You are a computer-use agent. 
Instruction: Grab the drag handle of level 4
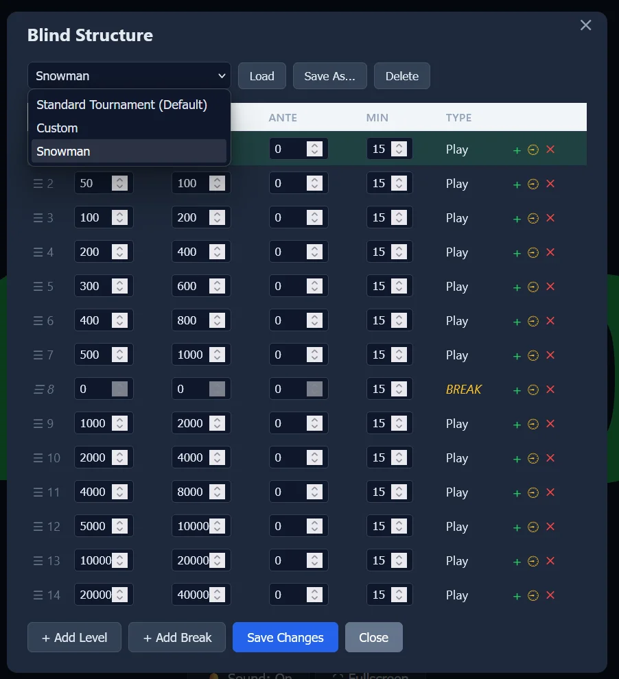pos(38,252)
